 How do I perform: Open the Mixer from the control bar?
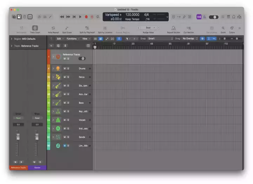[45, 17]
